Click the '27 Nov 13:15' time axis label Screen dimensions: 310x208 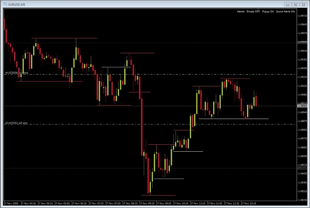coord(248,203)
